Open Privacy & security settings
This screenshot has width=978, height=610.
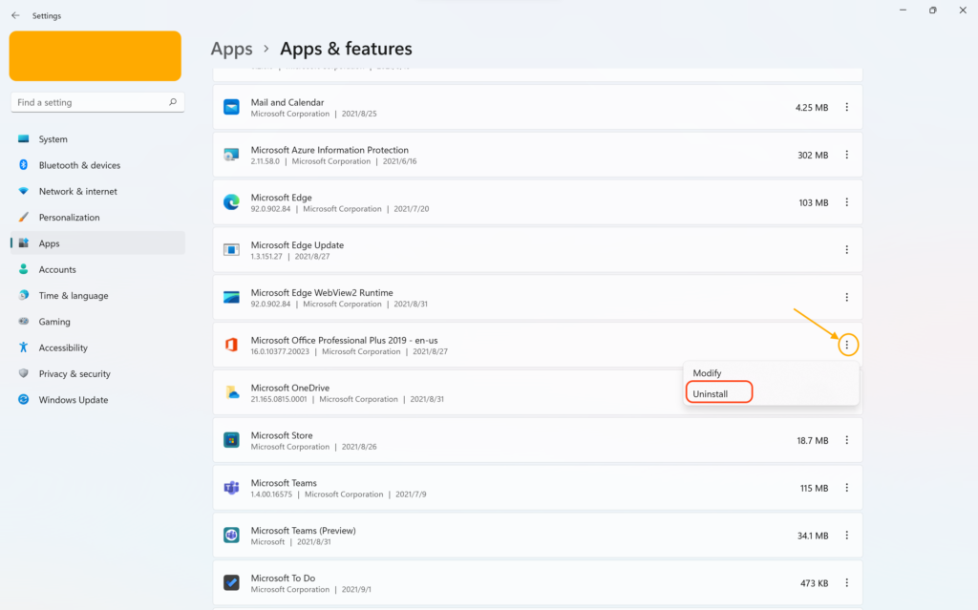pyautogui.click(x=74, y=374)
